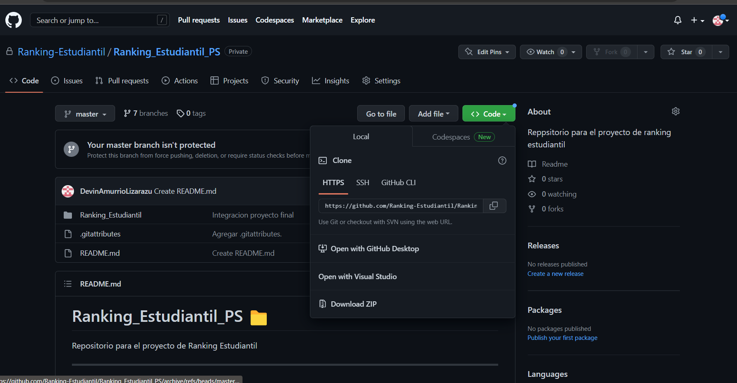Open global Issues in top navigation

point(238,20)
